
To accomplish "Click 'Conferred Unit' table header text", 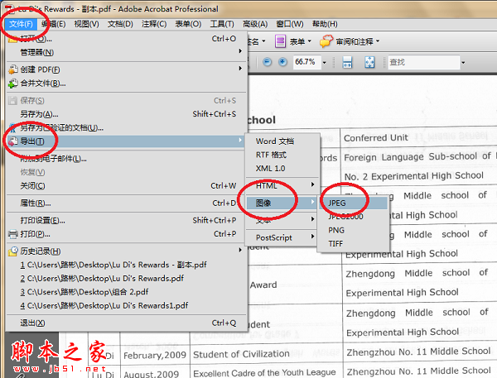I will coord(375,138).
